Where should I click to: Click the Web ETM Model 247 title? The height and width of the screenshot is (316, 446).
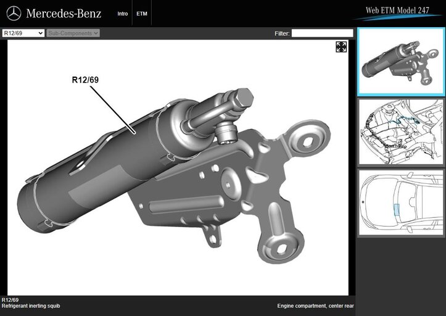click(397, 10)
